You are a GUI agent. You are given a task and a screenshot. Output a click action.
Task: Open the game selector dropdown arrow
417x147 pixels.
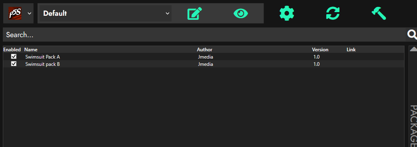29,13
